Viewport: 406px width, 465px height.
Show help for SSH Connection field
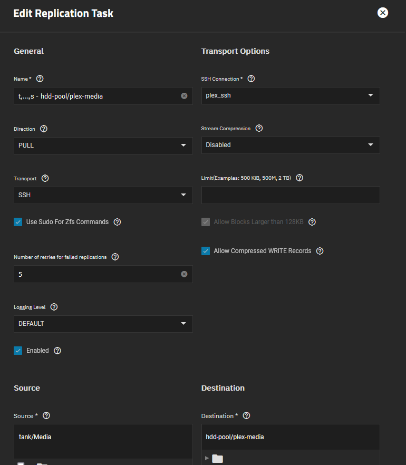coord(251,79)
